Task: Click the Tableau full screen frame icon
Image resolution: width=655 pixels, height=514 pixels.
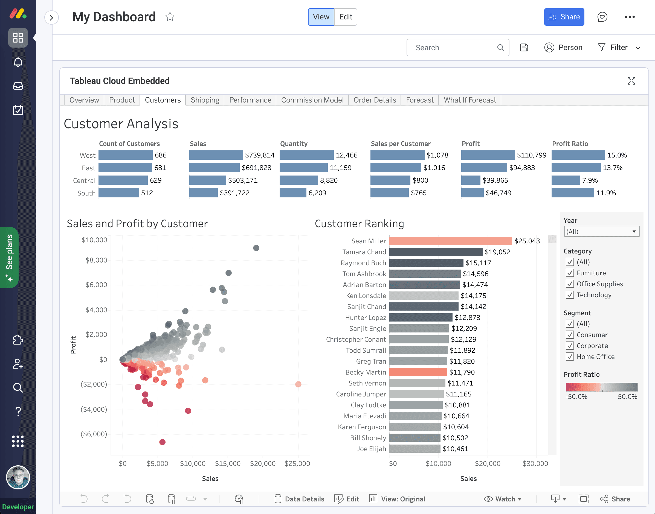Action: tap(583, 499)
